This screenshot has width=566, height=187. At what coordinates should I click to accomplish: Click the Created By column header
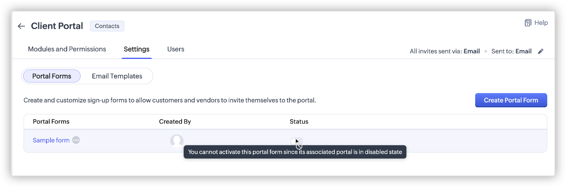tap(175, 122)
